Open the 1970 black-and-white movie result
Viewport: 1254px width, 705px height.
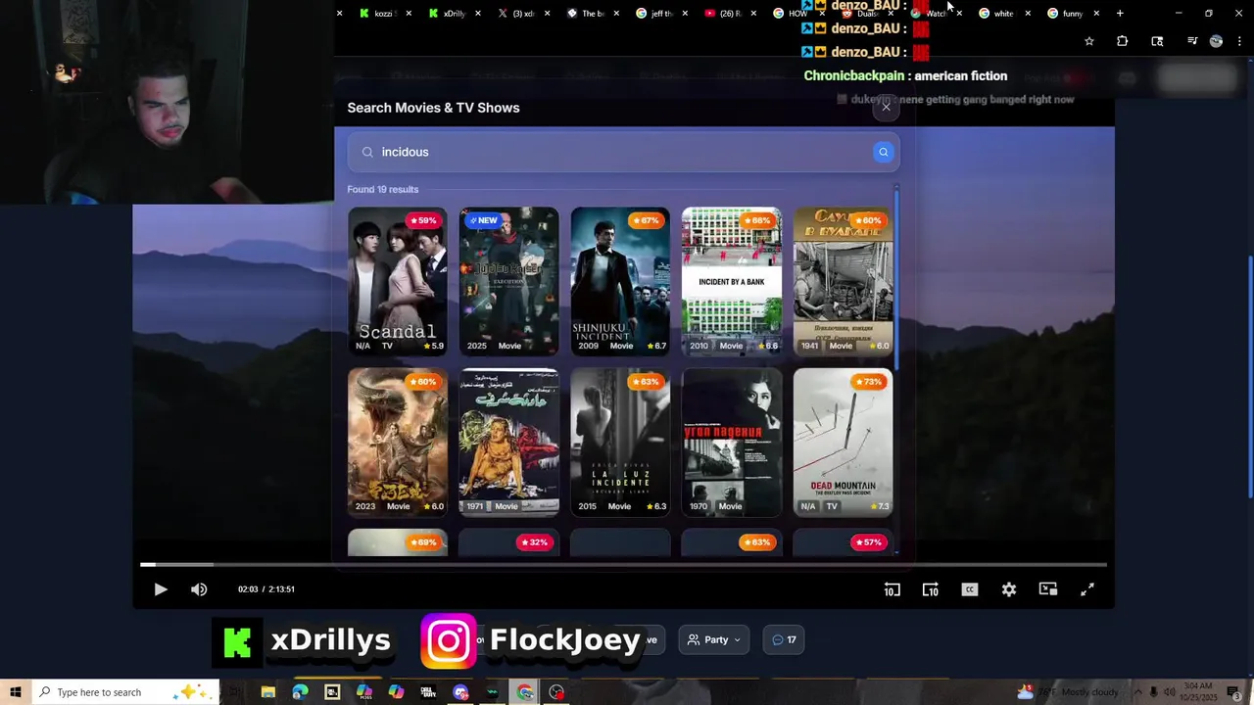pyautogui.click(x=732, y=442)
